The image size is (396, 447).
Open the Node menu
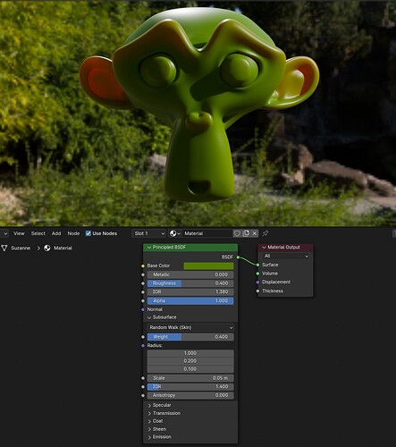point(73,233)
